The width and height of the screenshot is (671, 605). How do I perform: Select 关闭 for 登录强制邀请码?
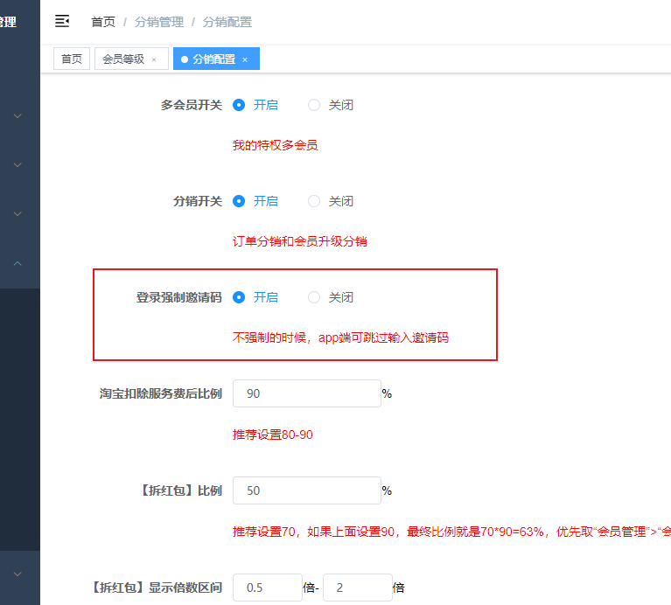pos(314,297)
